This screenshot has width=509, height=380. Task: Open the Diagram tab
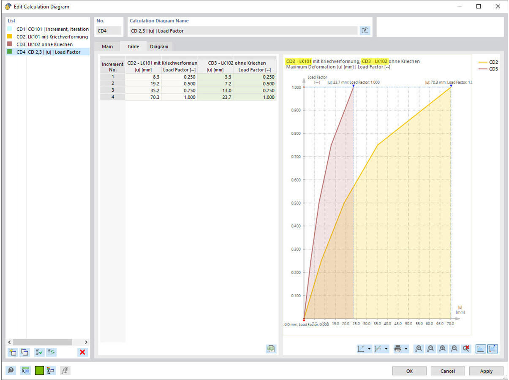(x=159, y=46)
